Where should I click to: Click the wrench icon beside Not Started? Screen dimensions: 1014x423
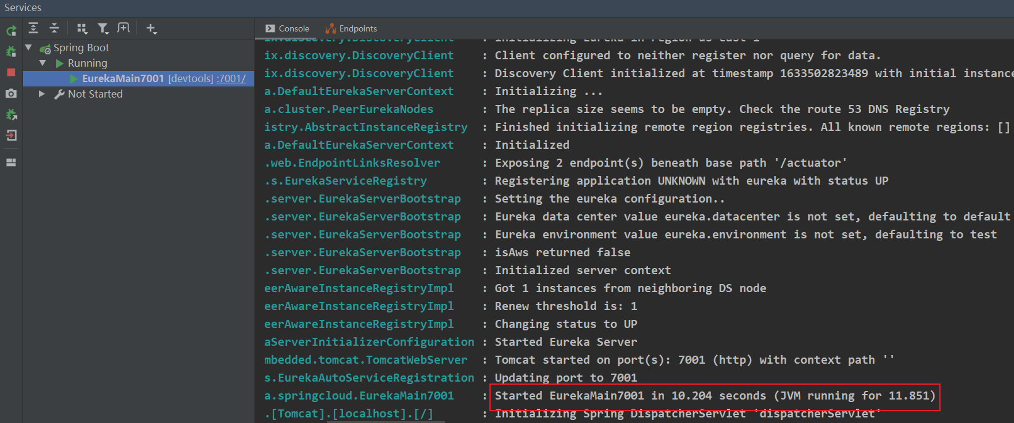[x=60, y=94]
